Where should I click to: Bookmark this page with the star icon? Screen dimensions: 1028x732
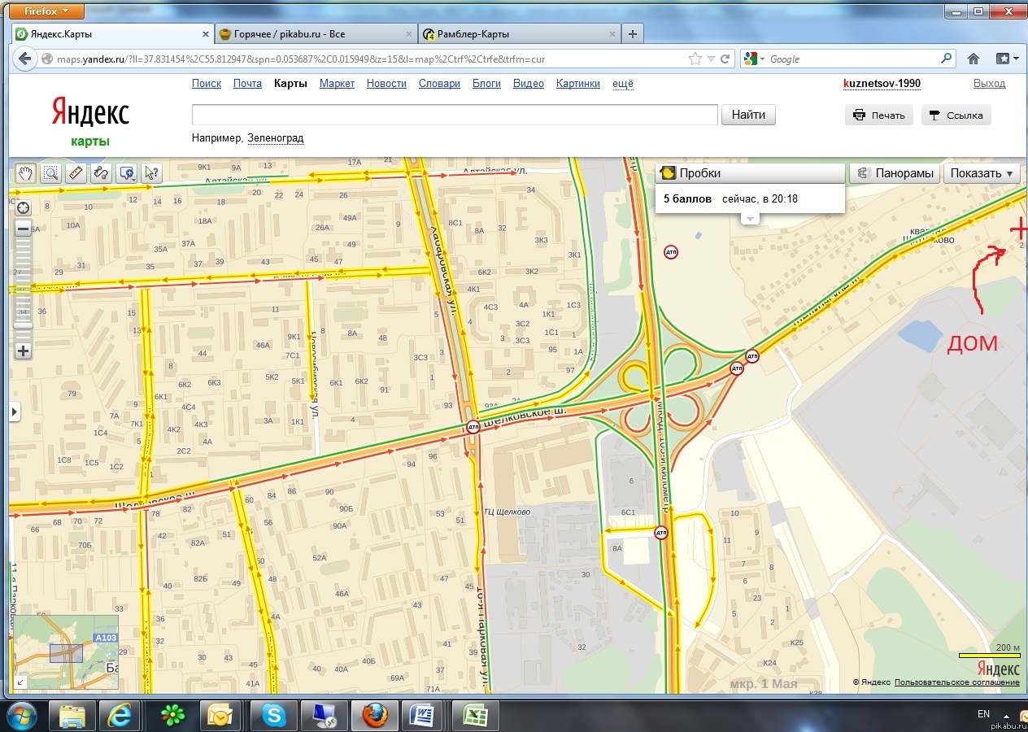pos(695,59)
